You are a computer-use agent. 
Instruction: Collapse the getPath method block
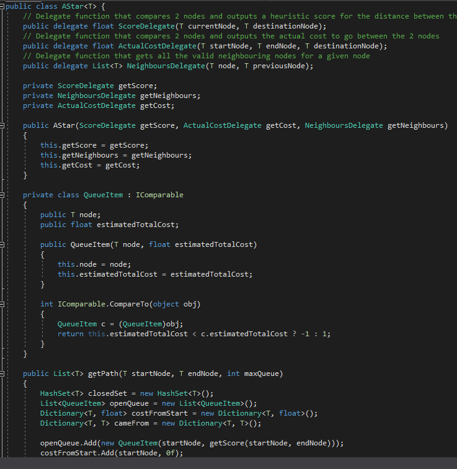(2, 373)
